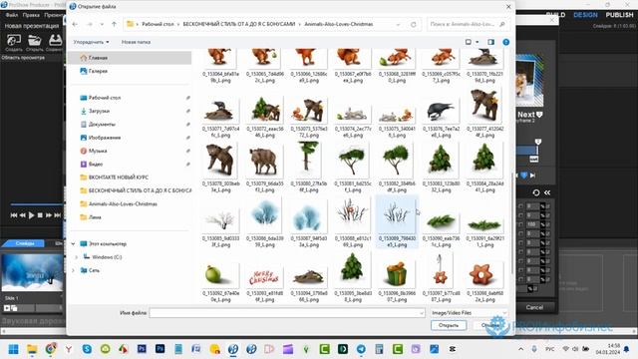Open Skype from the taskbar
The image size is (638, 359).
point(87,349)
